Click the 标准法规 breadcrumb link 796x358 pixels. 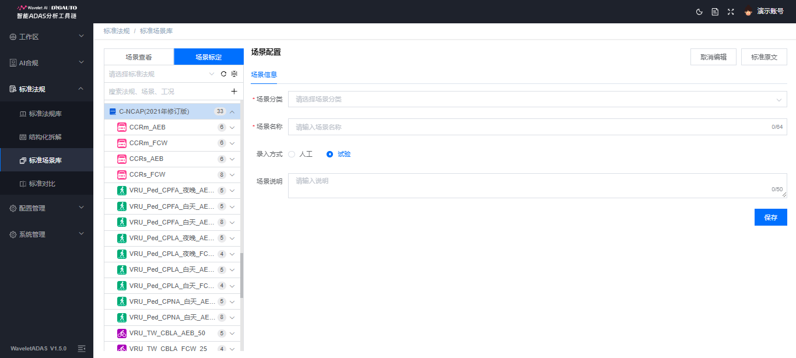(x=117, y=31)
